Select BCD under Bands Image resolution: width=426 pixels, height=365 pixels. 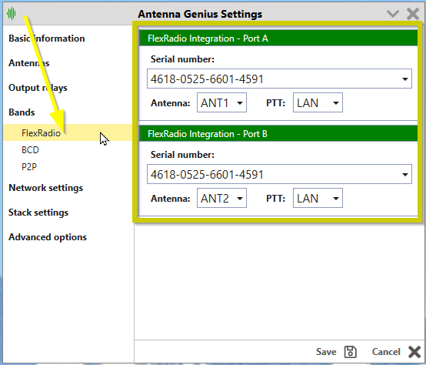pos(30,150)
